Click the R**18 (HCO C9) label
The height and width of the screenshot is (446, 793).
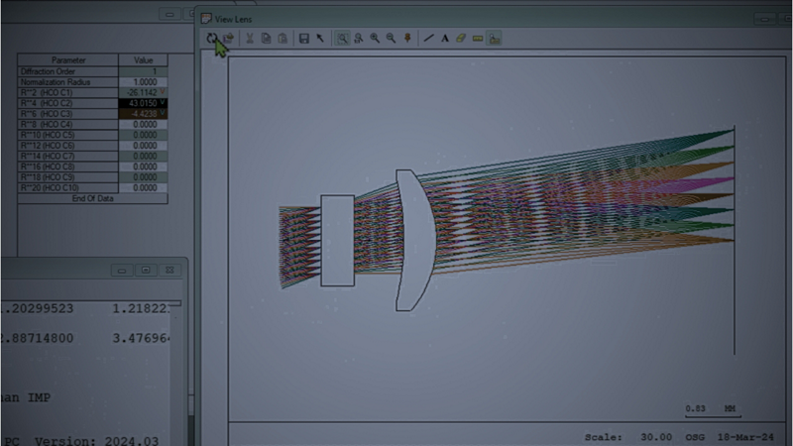pyautogui.click(x=68, y=178)
